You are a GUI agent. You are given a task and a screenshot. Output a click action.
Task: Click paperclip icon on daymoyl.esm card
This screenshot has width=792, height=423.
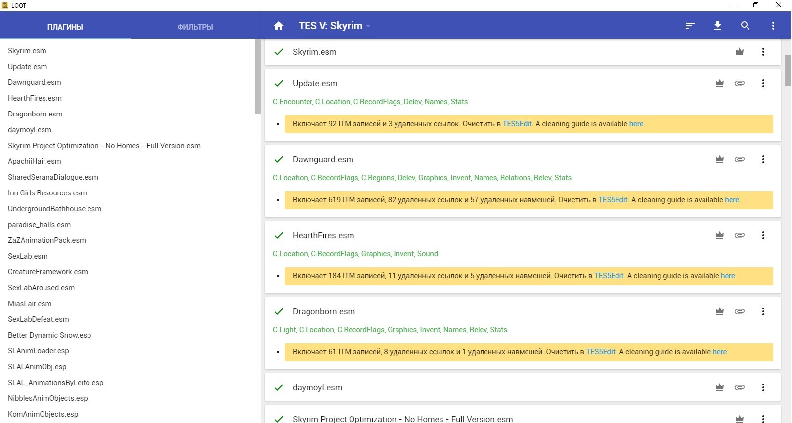tap(740, 387)
